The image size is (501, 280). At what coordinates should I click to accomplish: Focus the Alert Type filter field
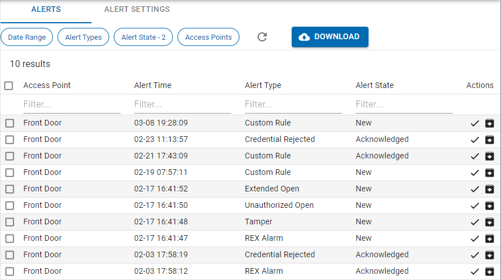pos(293,105)
